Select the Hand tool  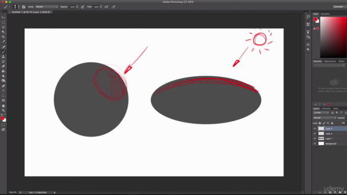(3, 106)
